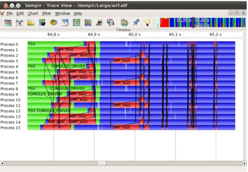
Task: Select the MPI_Wait block in Process 3
Action: (127, 61)
